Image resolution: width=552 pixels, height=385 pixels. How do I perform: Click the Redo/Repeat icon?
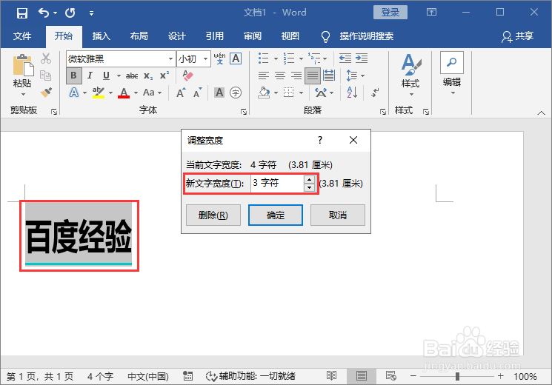click(70, 13)
